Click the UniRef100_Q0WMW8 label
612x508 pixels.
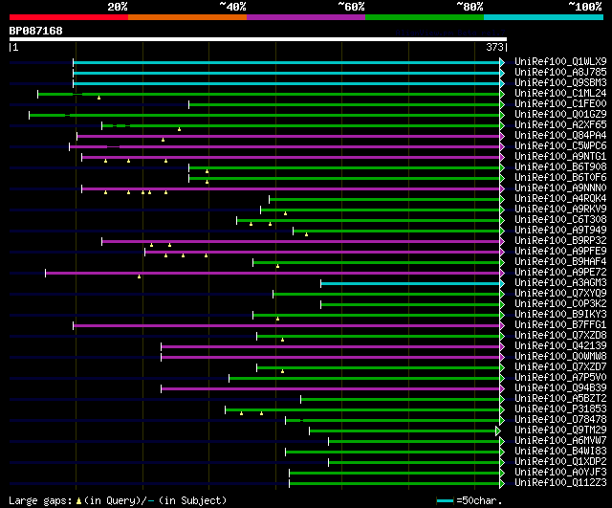pyautogui.click(x=560, y=357)
